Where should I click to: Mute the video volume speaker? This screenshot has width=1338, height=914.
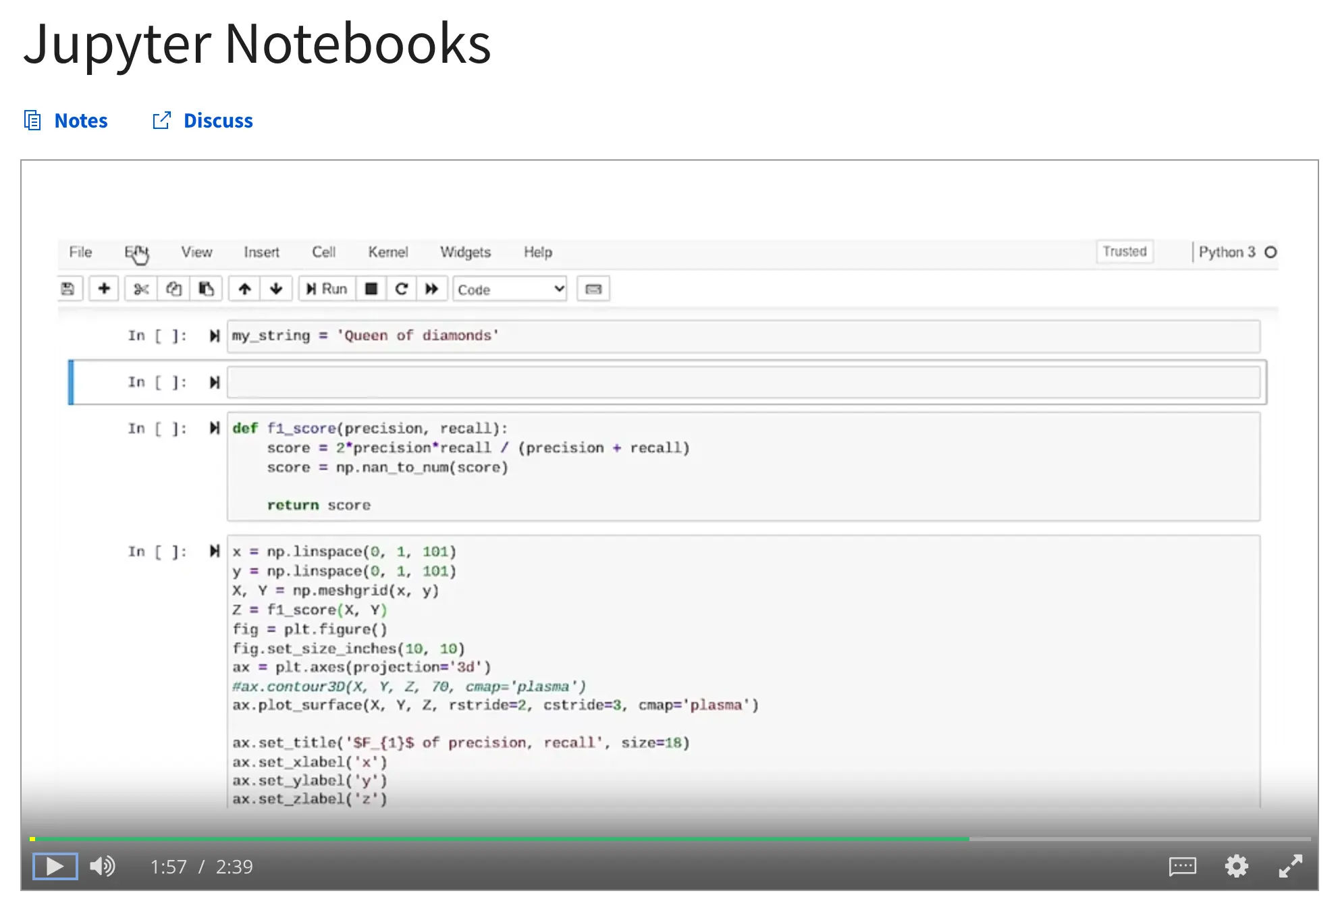tap(103, 866)
